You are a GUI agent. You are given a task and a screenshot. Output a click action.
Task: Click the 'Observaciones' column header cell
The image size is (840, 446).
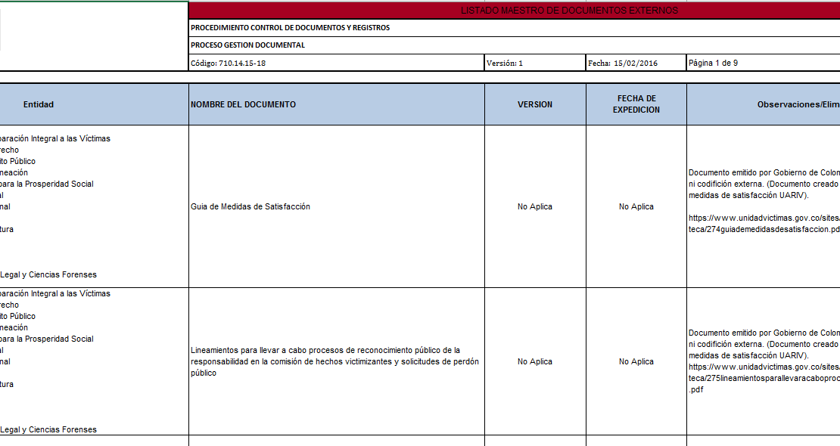pyautogui.click(x=764, y=104)
